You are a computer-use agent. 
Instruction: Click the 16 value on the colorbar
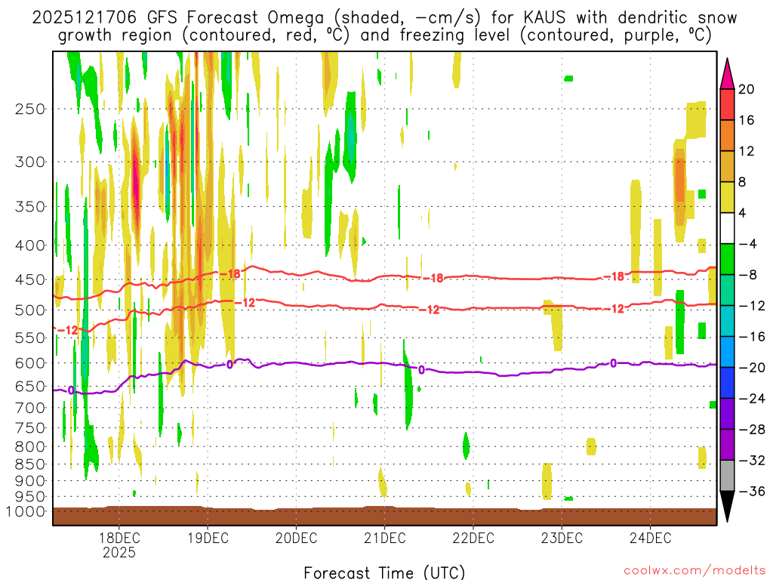[x=747, y=120]
